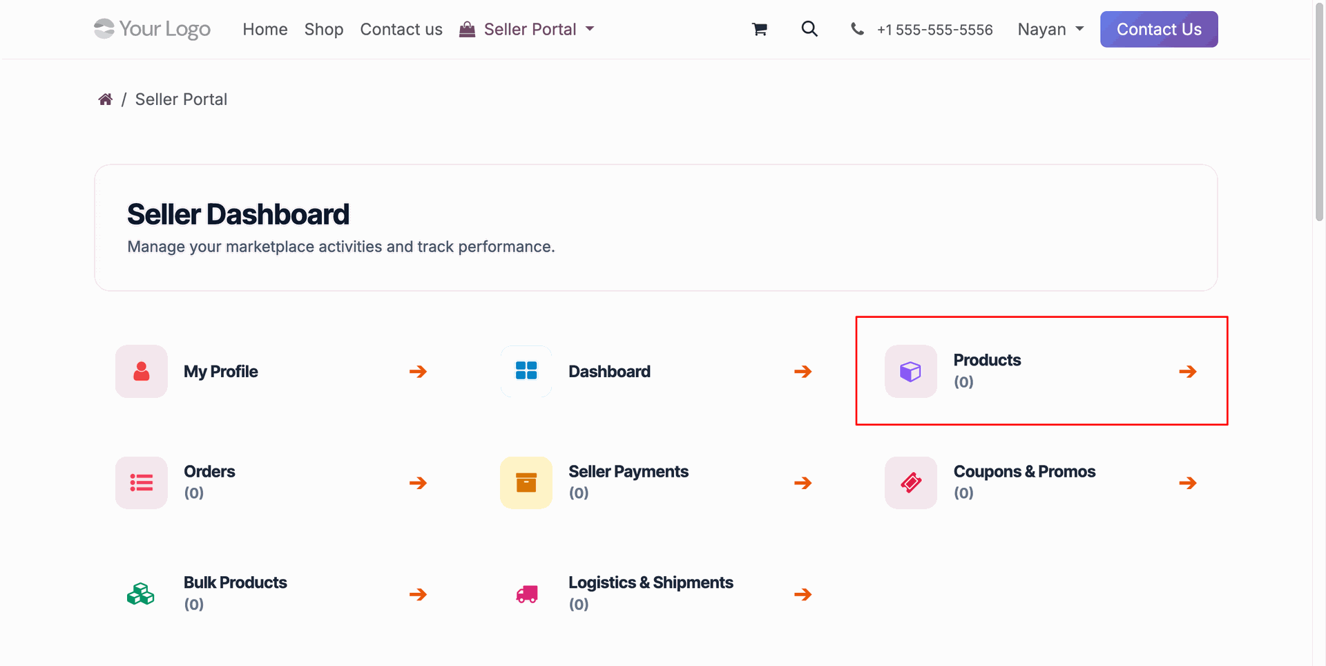
Task: Click the arrow beside Seller Payments
Action: point(803,483)
